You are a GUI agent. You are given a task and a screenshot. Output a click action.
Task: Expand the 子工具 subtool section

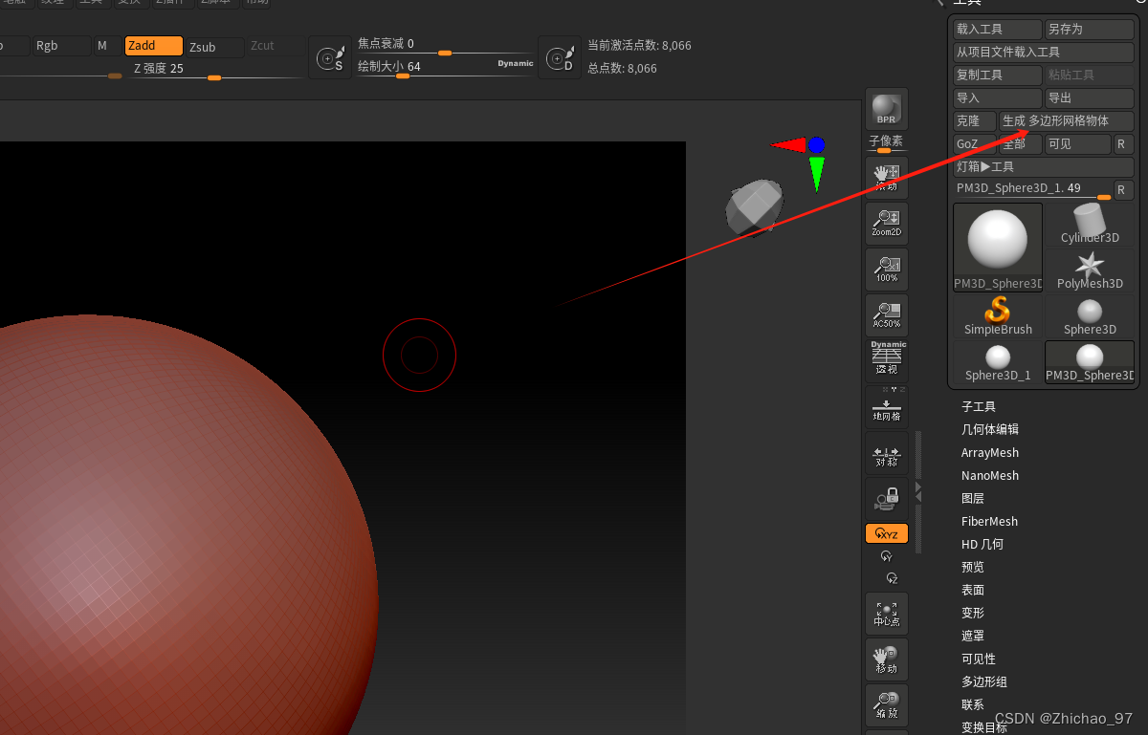(979, 406)
